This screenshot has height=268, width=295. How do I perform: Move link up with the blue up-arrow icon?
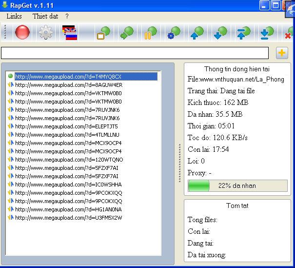point(197,33)
